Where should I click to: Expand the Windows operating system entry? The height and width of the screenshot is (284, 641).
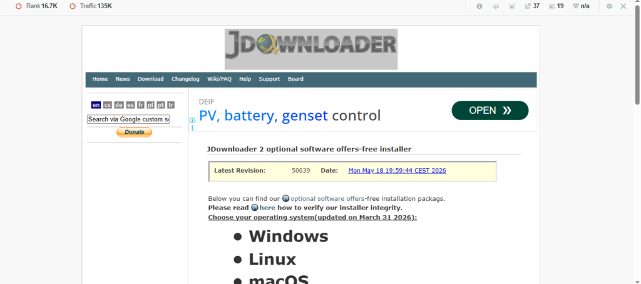288,236
